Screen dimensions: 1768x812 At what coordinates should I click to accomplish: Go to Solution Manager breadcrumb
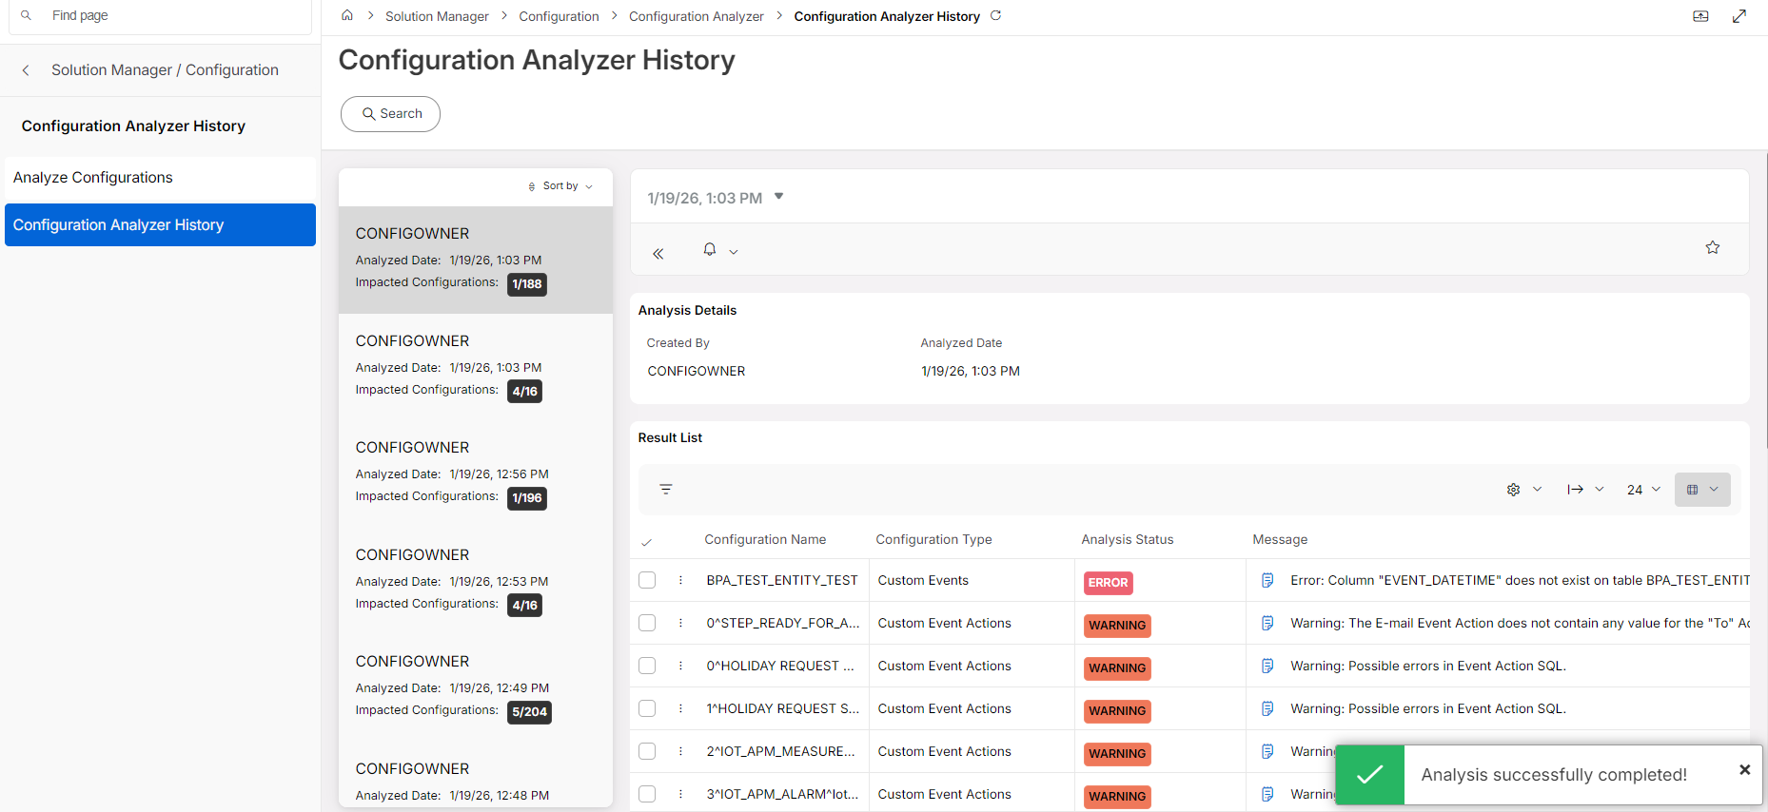click(x=437, y=16)
